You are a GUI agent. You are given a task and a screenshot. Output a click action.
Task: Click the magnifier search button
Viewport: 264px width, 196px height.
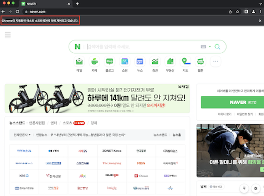(x=217, y=47)
